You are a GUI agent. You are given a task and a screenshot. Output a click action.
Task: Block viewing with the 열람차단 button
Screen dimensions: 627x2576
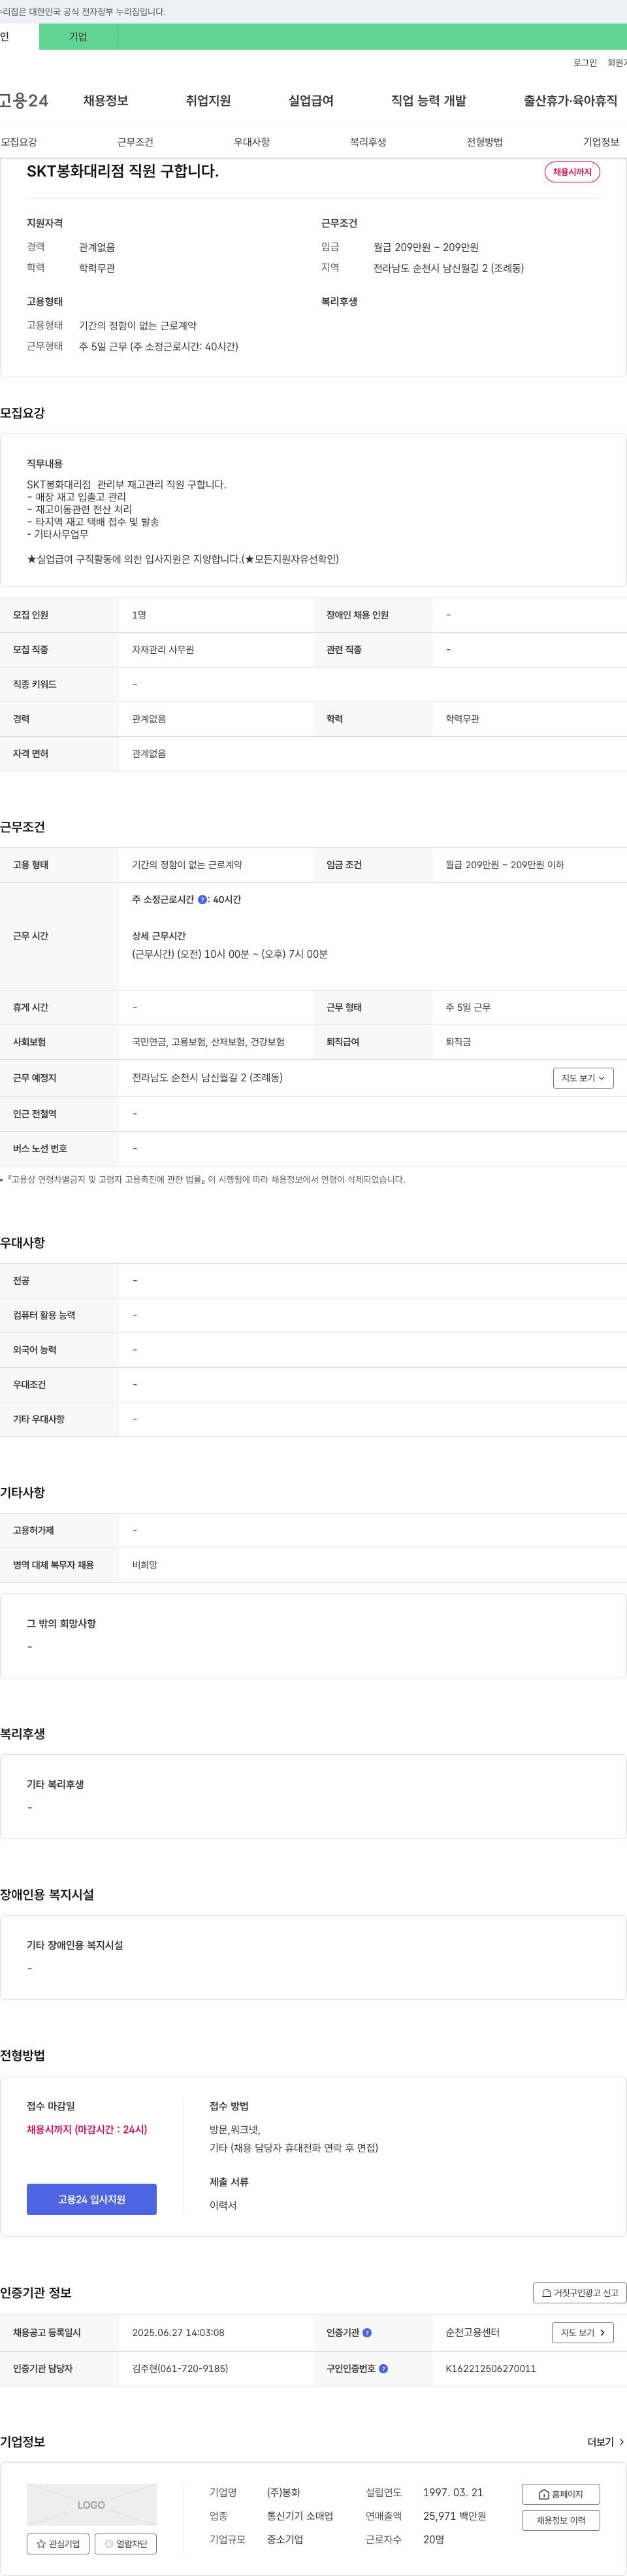click(126, 2543)
